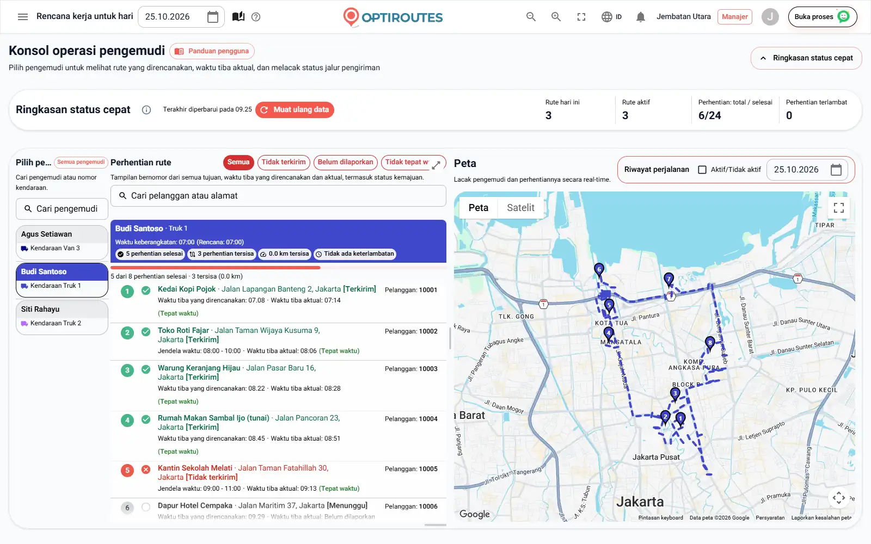Toggle Aktif/Tidak aktif checkbox

tap(702, 170)
